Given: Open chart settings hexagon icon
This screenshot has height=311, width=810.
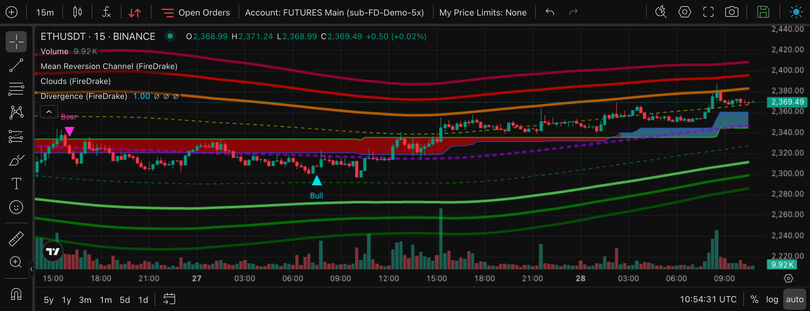Looking at the screenshot, I should coord(684,12).
